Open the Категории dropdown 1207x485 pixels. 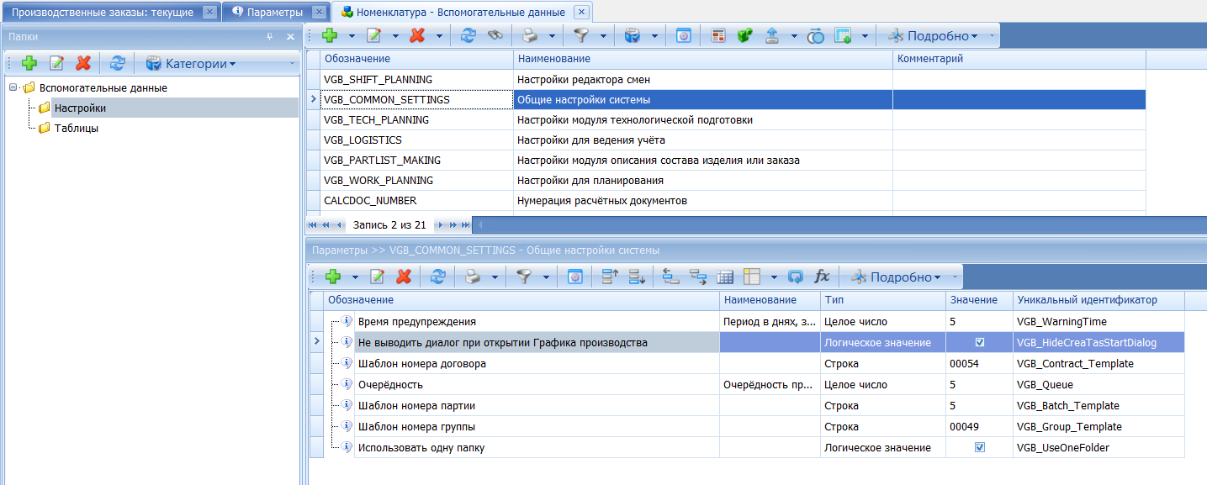(x=191, y=63)
